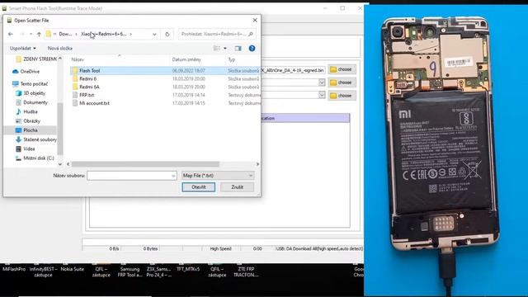Open the MiFlashPro desktop shortcut
Viewport: 528px width, 297px height.
point(14,268)
